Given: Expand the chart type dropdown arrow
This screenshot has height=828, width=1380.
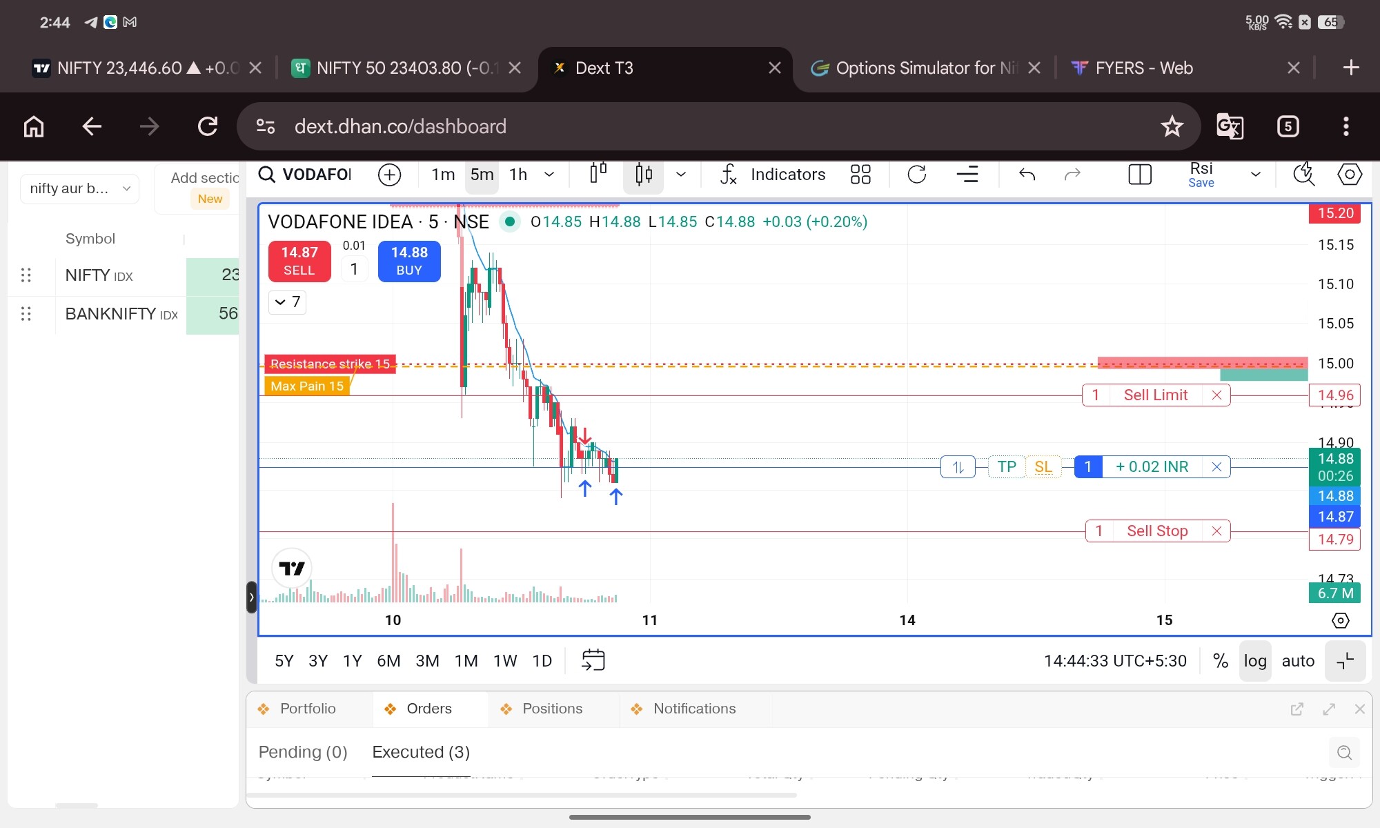Looking at the screenshot, I should pyautogui.click(x=681, y=175).
